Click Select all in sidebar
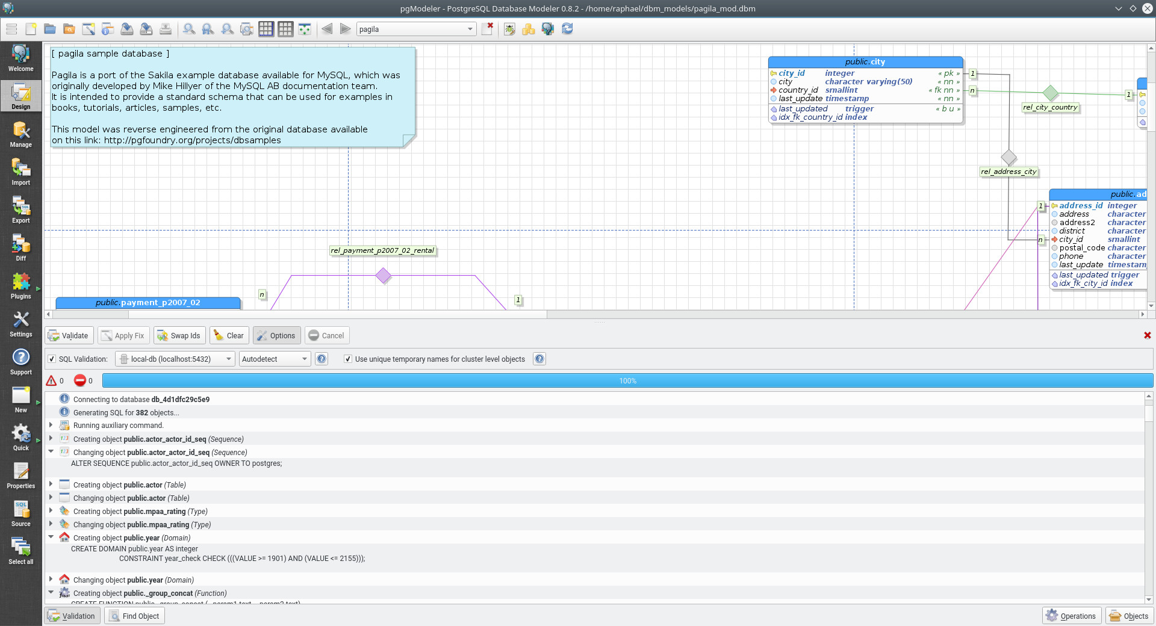 point(21,551)
